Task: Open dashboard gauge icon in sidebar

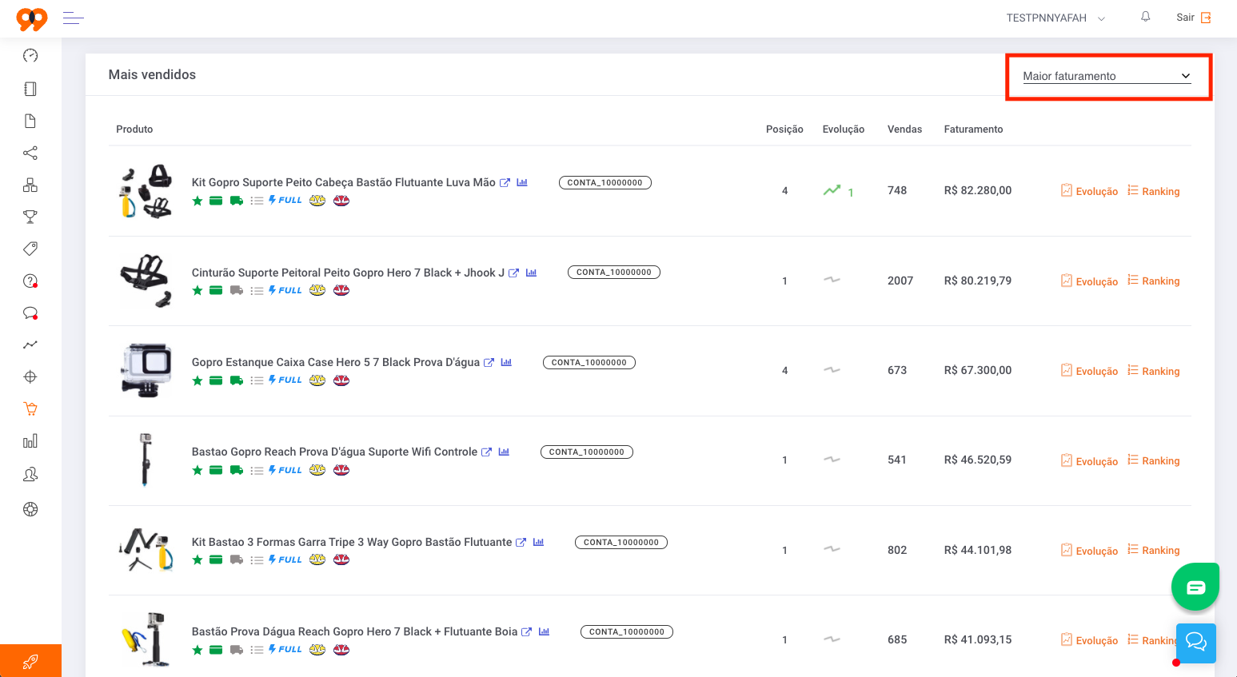Action: click(x=30, y=55)
